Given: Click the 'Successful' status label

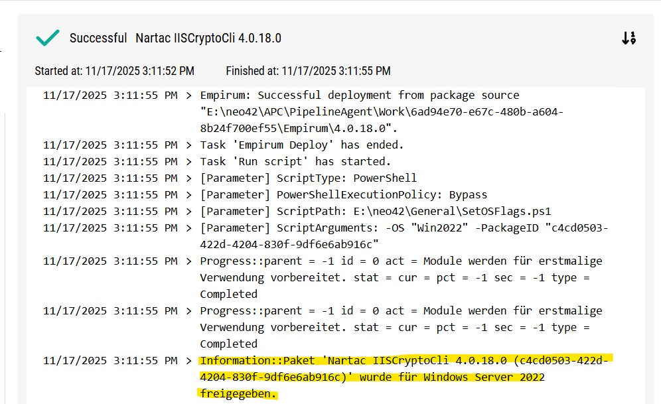Looking at the screenshot, I should (x=98, y=38).
